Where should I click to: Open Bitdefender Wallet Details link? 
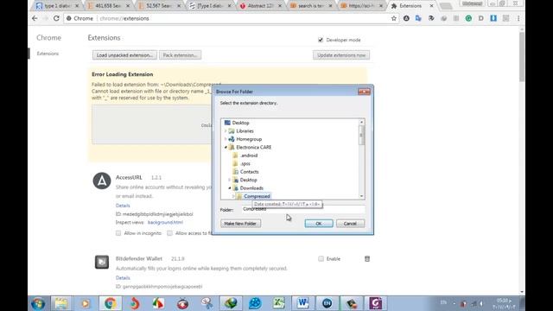click(x=123, y=278)
